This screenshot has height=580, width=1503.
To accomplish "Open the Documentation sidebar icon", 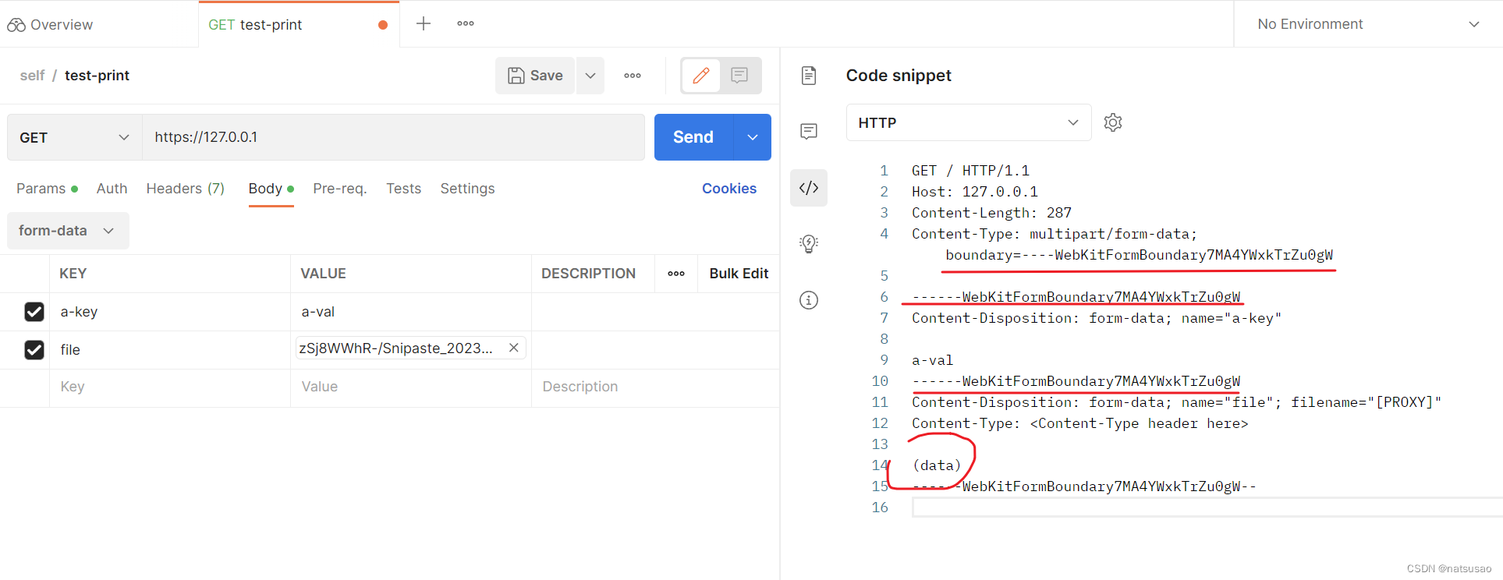I will click(x=809, y=76).
